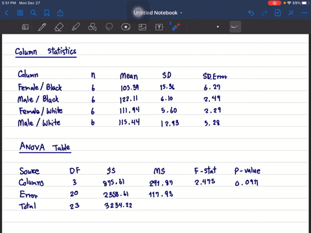Select the Pen tool

42,27
